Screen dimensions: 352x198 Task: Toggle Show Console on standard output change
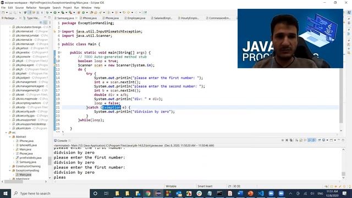pyautogui.click(x=309, y=140)
